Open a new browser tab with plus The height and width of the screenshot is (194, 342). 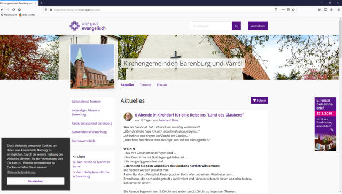click(42, 3)
